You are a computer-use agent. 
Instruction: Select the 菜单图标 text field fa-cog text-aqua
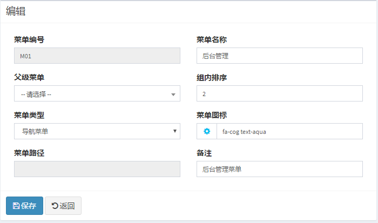[x=290, y=131]
